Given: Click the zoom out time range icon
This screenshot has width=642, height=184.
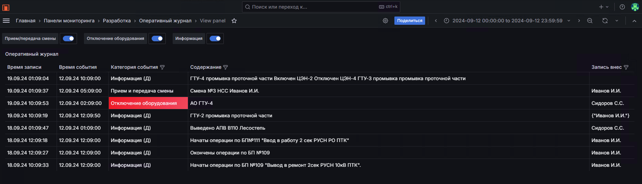Looking at the screenshot, I should point(590,21).
